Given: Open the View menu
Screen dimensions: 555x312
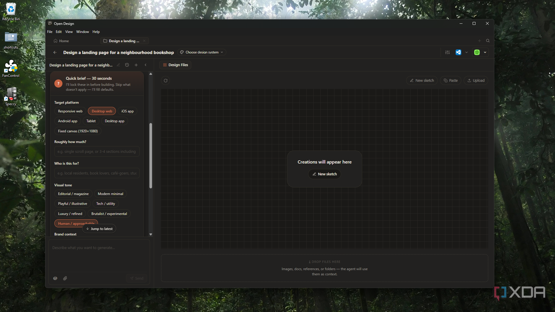Looking at the screenshot, I should point(69,32).
